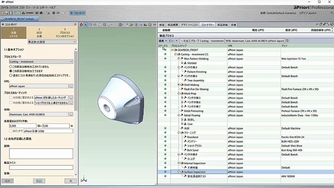This screenshot has width=334, height=188.
Task: Click the help icon beside material label
Action: (287, 41)
